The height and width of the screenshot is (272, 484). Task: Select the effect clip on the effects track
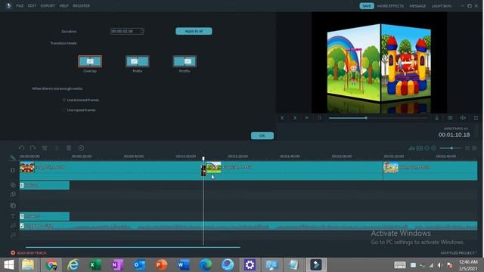point(45,185)
